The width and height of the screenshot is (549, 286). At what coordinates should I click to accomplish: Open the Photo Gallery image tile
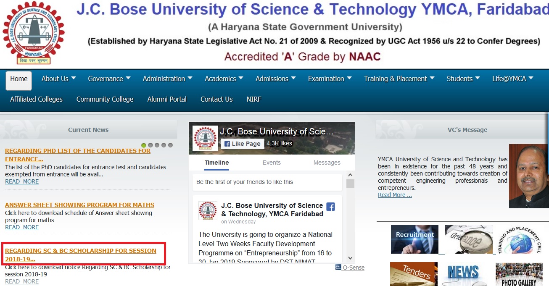pyautogui.click(x=518, y=275)
